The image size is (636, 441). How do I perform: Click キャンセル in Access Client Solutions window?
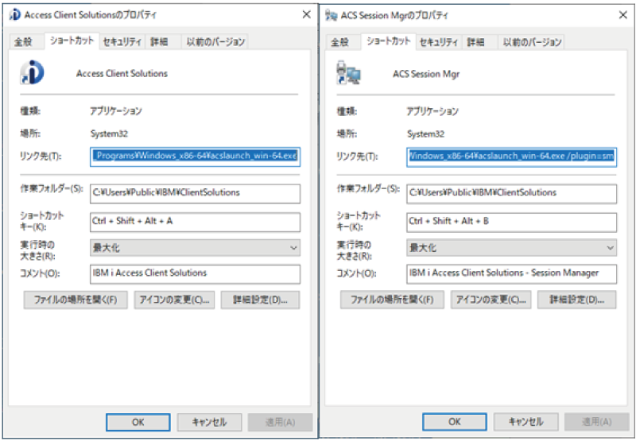[x=209, y=423]
